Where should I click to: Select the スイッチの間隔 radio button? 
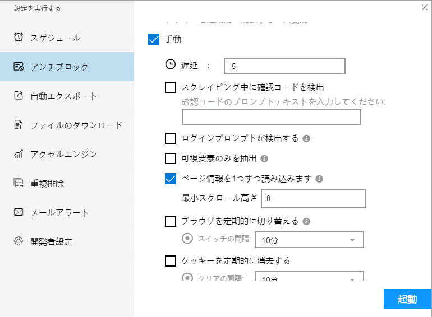188,239
